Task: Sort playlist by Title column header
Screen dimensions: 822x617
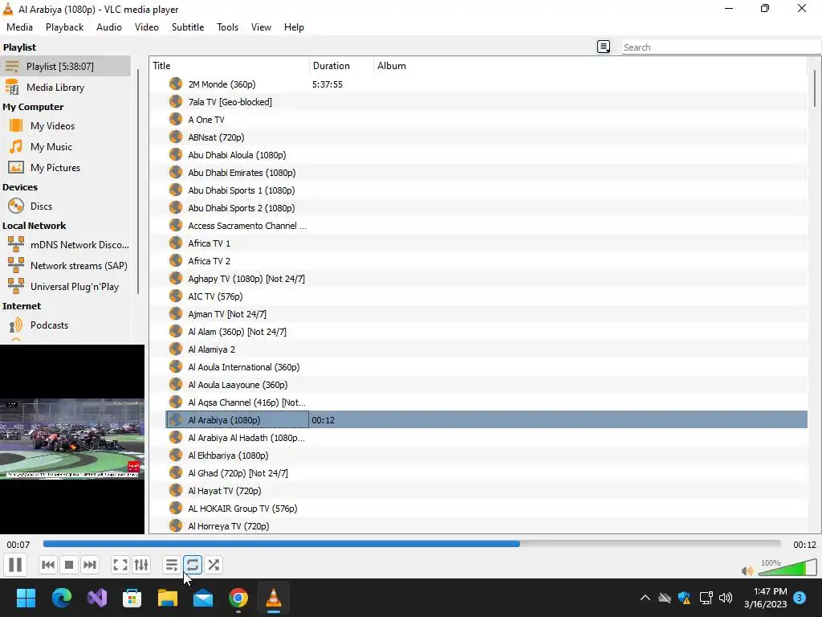Action: point(230,66)
